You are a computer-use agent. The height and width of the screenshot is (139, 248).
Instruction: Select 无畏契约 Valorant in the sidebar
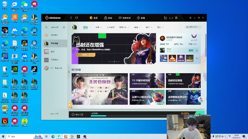pos(55,60)
